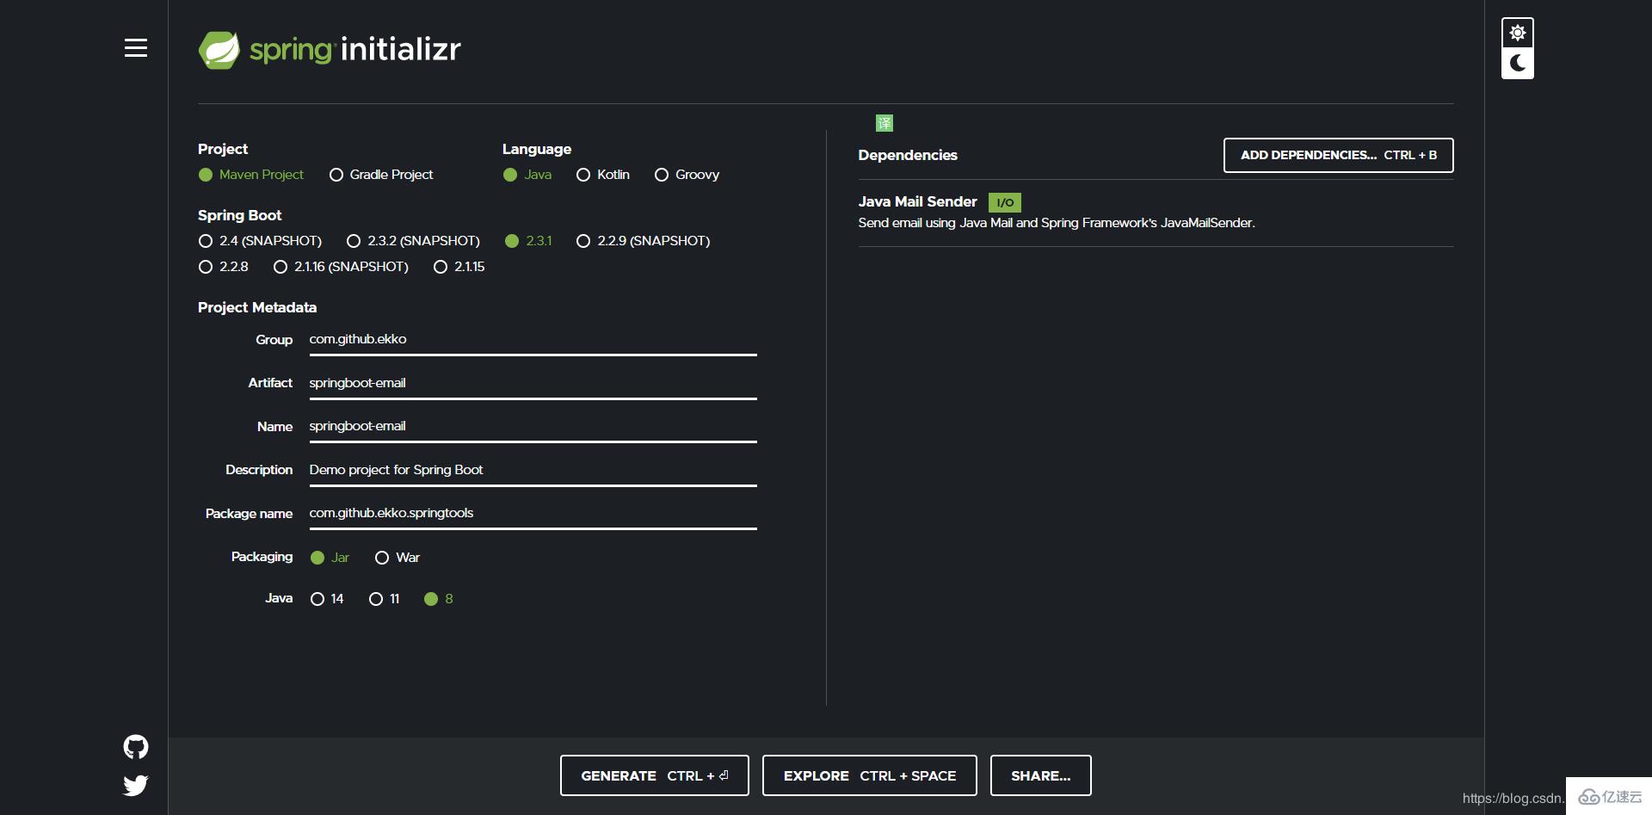Click the Artifact input field
Screen dimensions: 1652x815
click(x=533, y=383)
